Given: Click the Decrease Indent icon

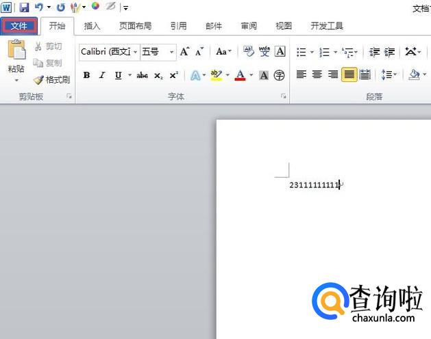Looking at the screenshot, I should click(x=374, y=52).
